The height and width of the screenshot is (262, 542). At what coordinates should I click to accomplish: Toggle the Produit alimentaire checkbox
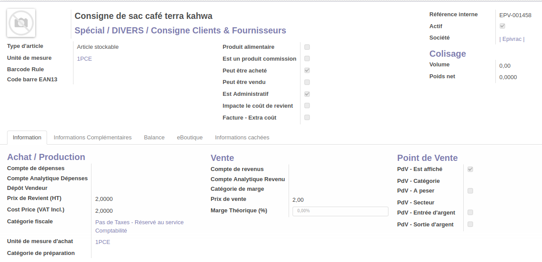(x=307, y=47)
